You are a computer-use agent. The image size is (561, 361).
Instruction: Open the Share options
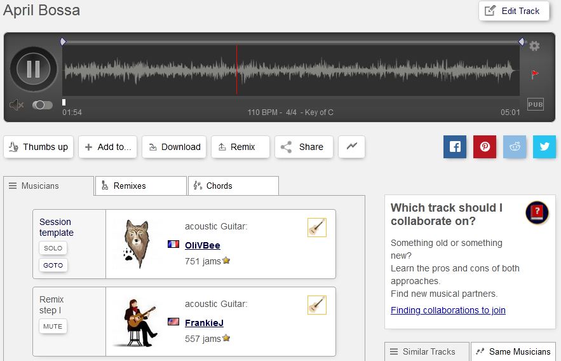(304, 147)
